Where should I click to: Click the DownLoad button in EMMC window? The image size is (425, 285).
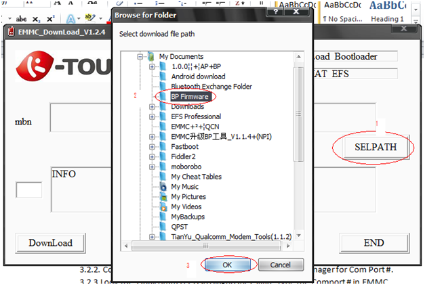point(50,243)
